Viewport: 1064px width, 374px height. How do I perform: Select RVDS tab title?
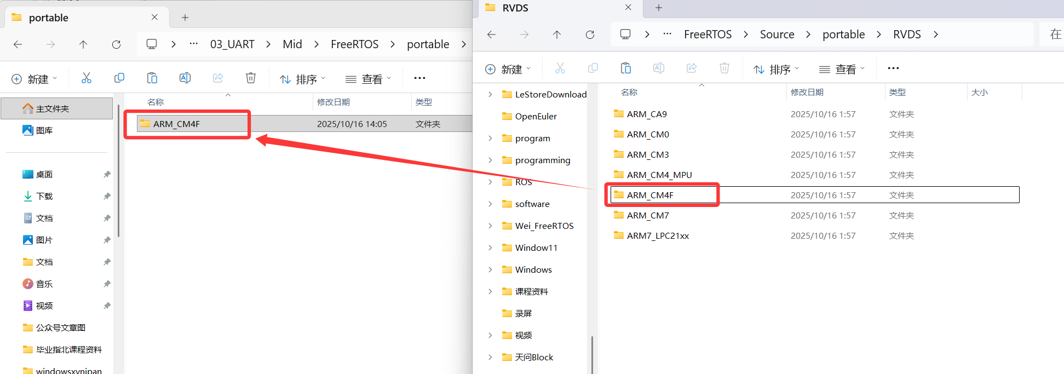click(515, 8)
